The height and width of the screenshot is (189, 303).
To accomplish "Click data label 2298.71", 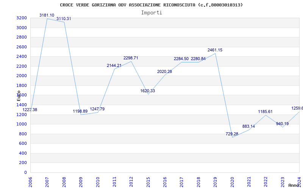I will pyautogui.click(x=131, y=58).
